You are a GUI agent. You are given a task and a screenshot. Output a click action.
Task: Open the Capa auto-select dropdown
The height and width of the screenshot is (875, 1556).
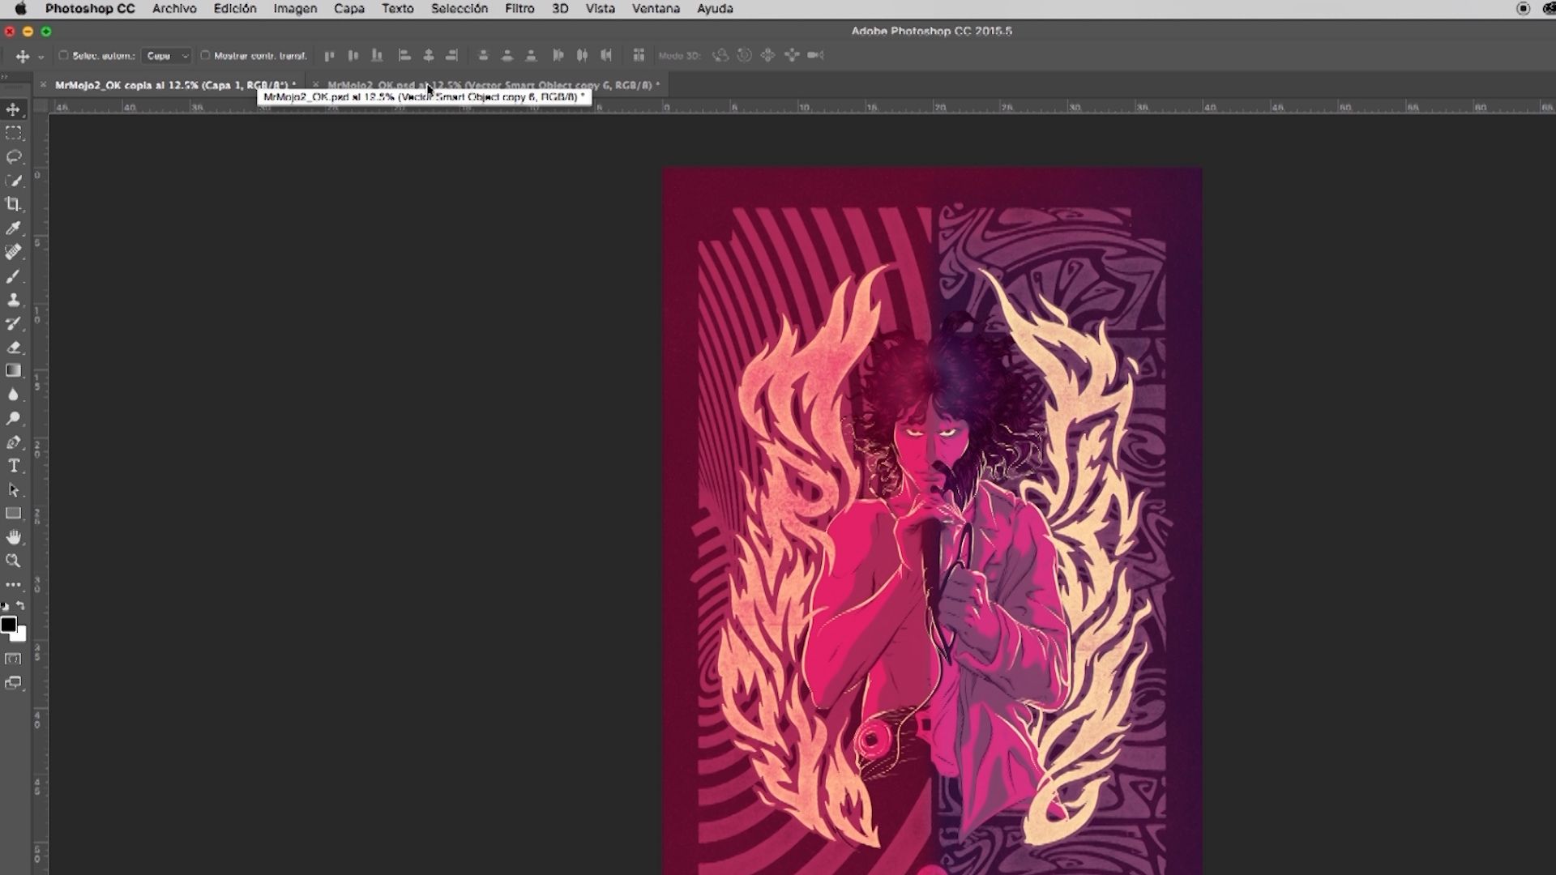click(x=166, y=56)
